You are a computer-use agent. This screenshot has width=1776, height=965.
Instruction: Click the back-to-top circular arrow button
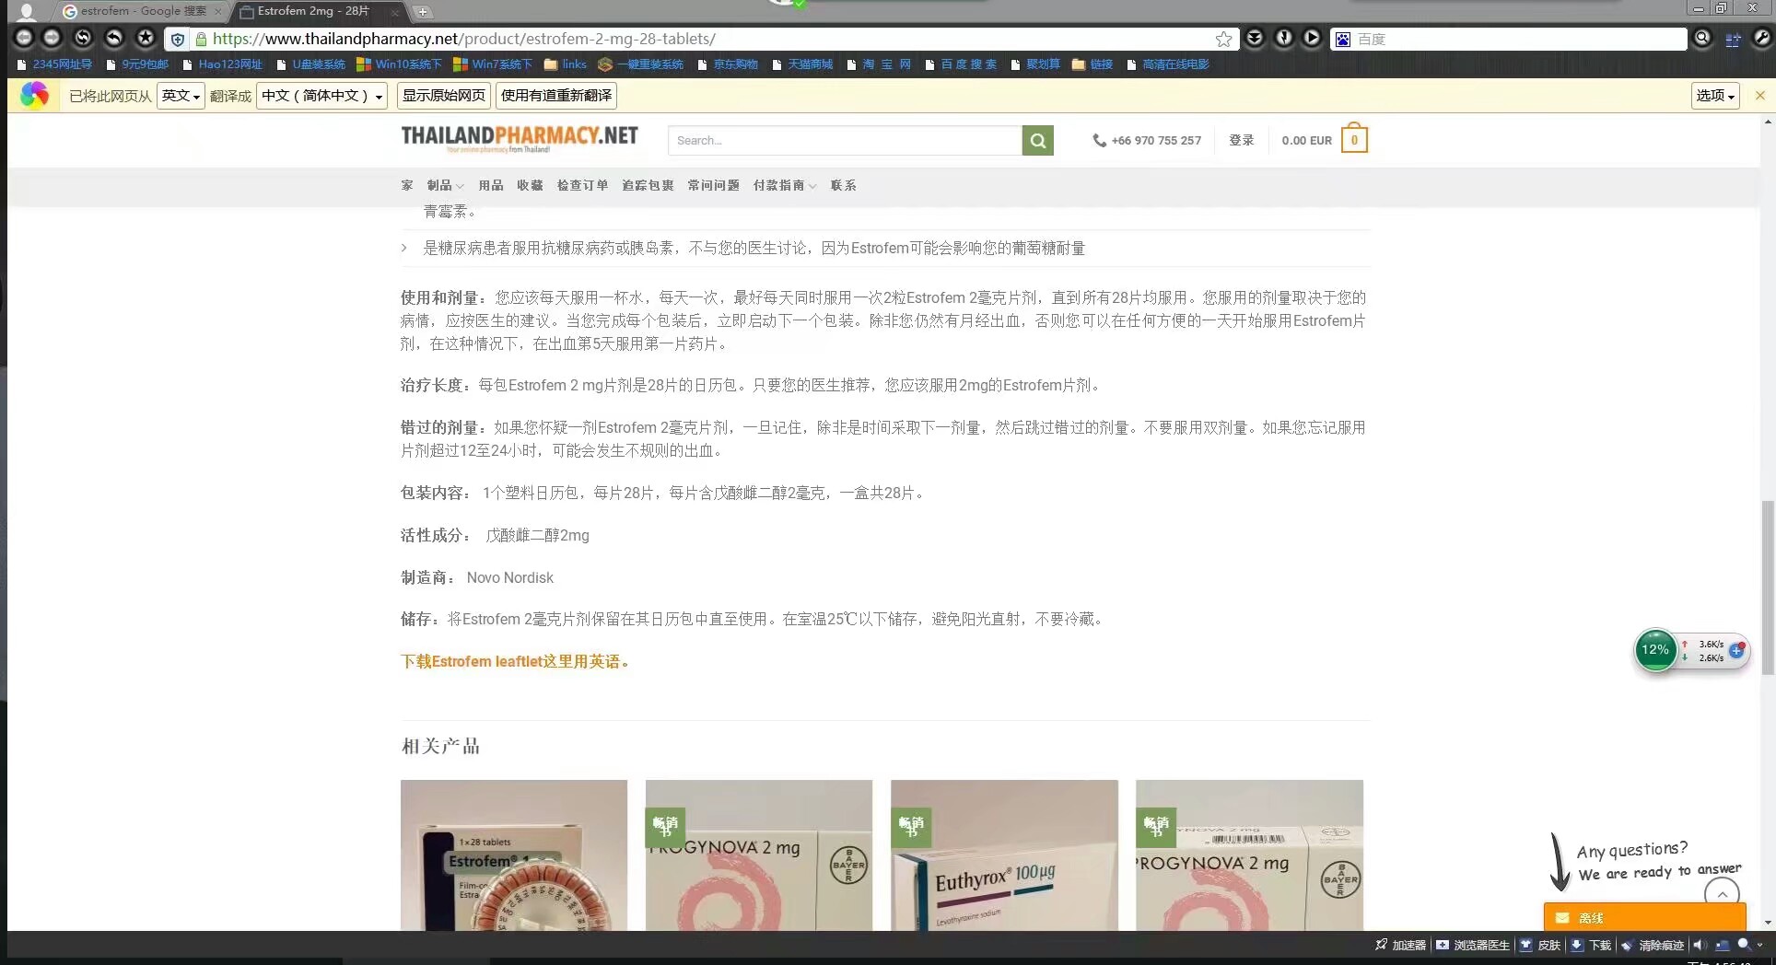click(x=1722, y=893)
